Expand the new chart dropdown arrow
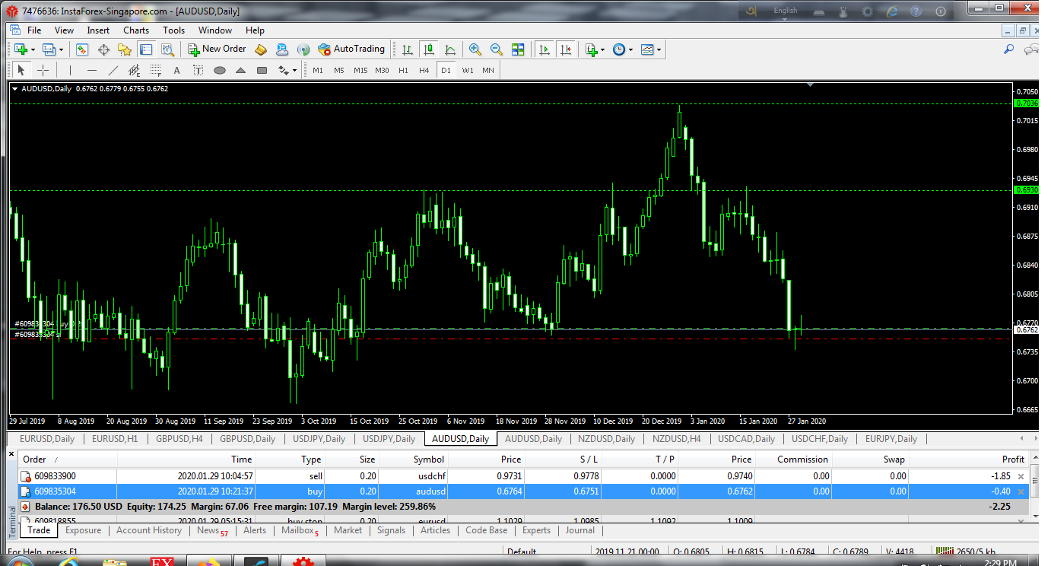Image resolution: width=1051 pixels, height=566 pixels. point(33,50)
